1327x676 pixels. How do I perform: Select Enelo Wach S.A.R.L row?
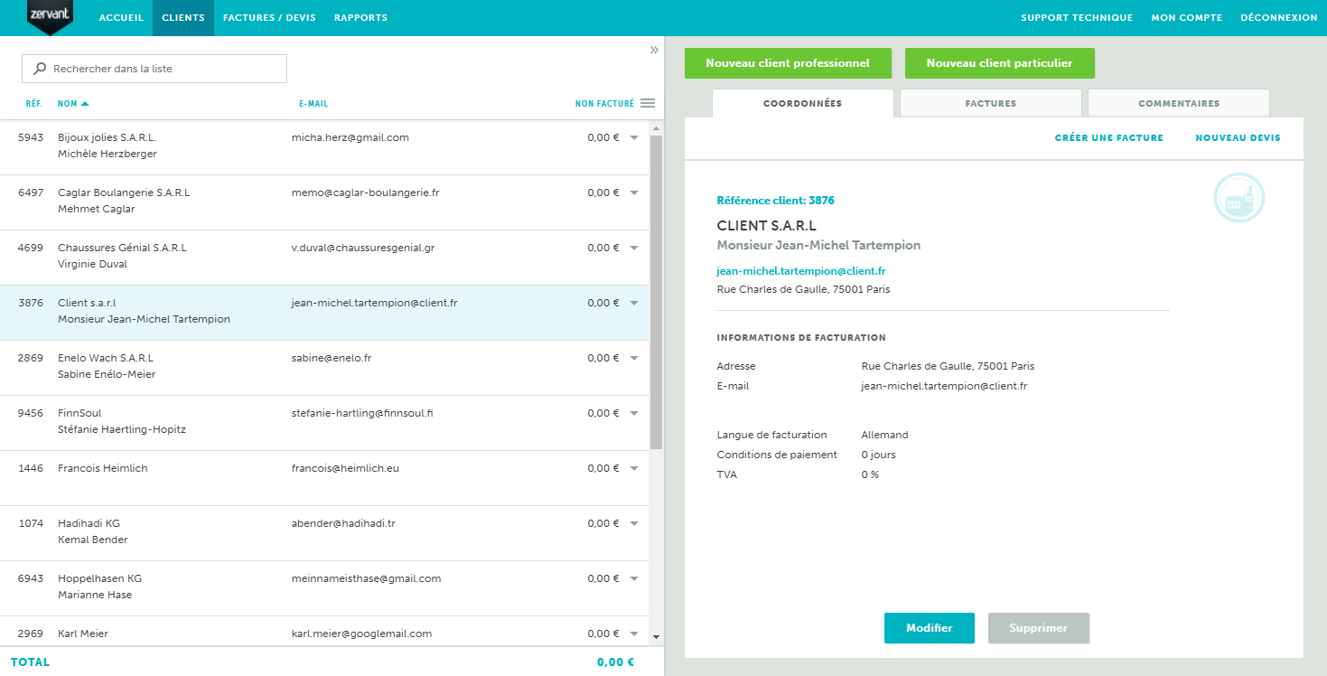coord(324,368)
